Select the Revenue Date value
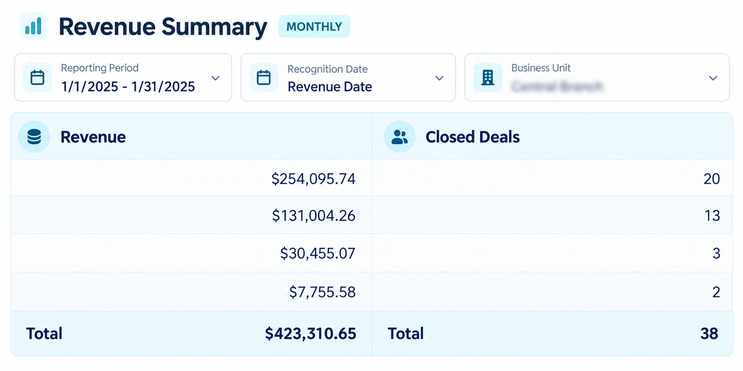The height and width of the screenshot is (371, 743). coord(330,87)
